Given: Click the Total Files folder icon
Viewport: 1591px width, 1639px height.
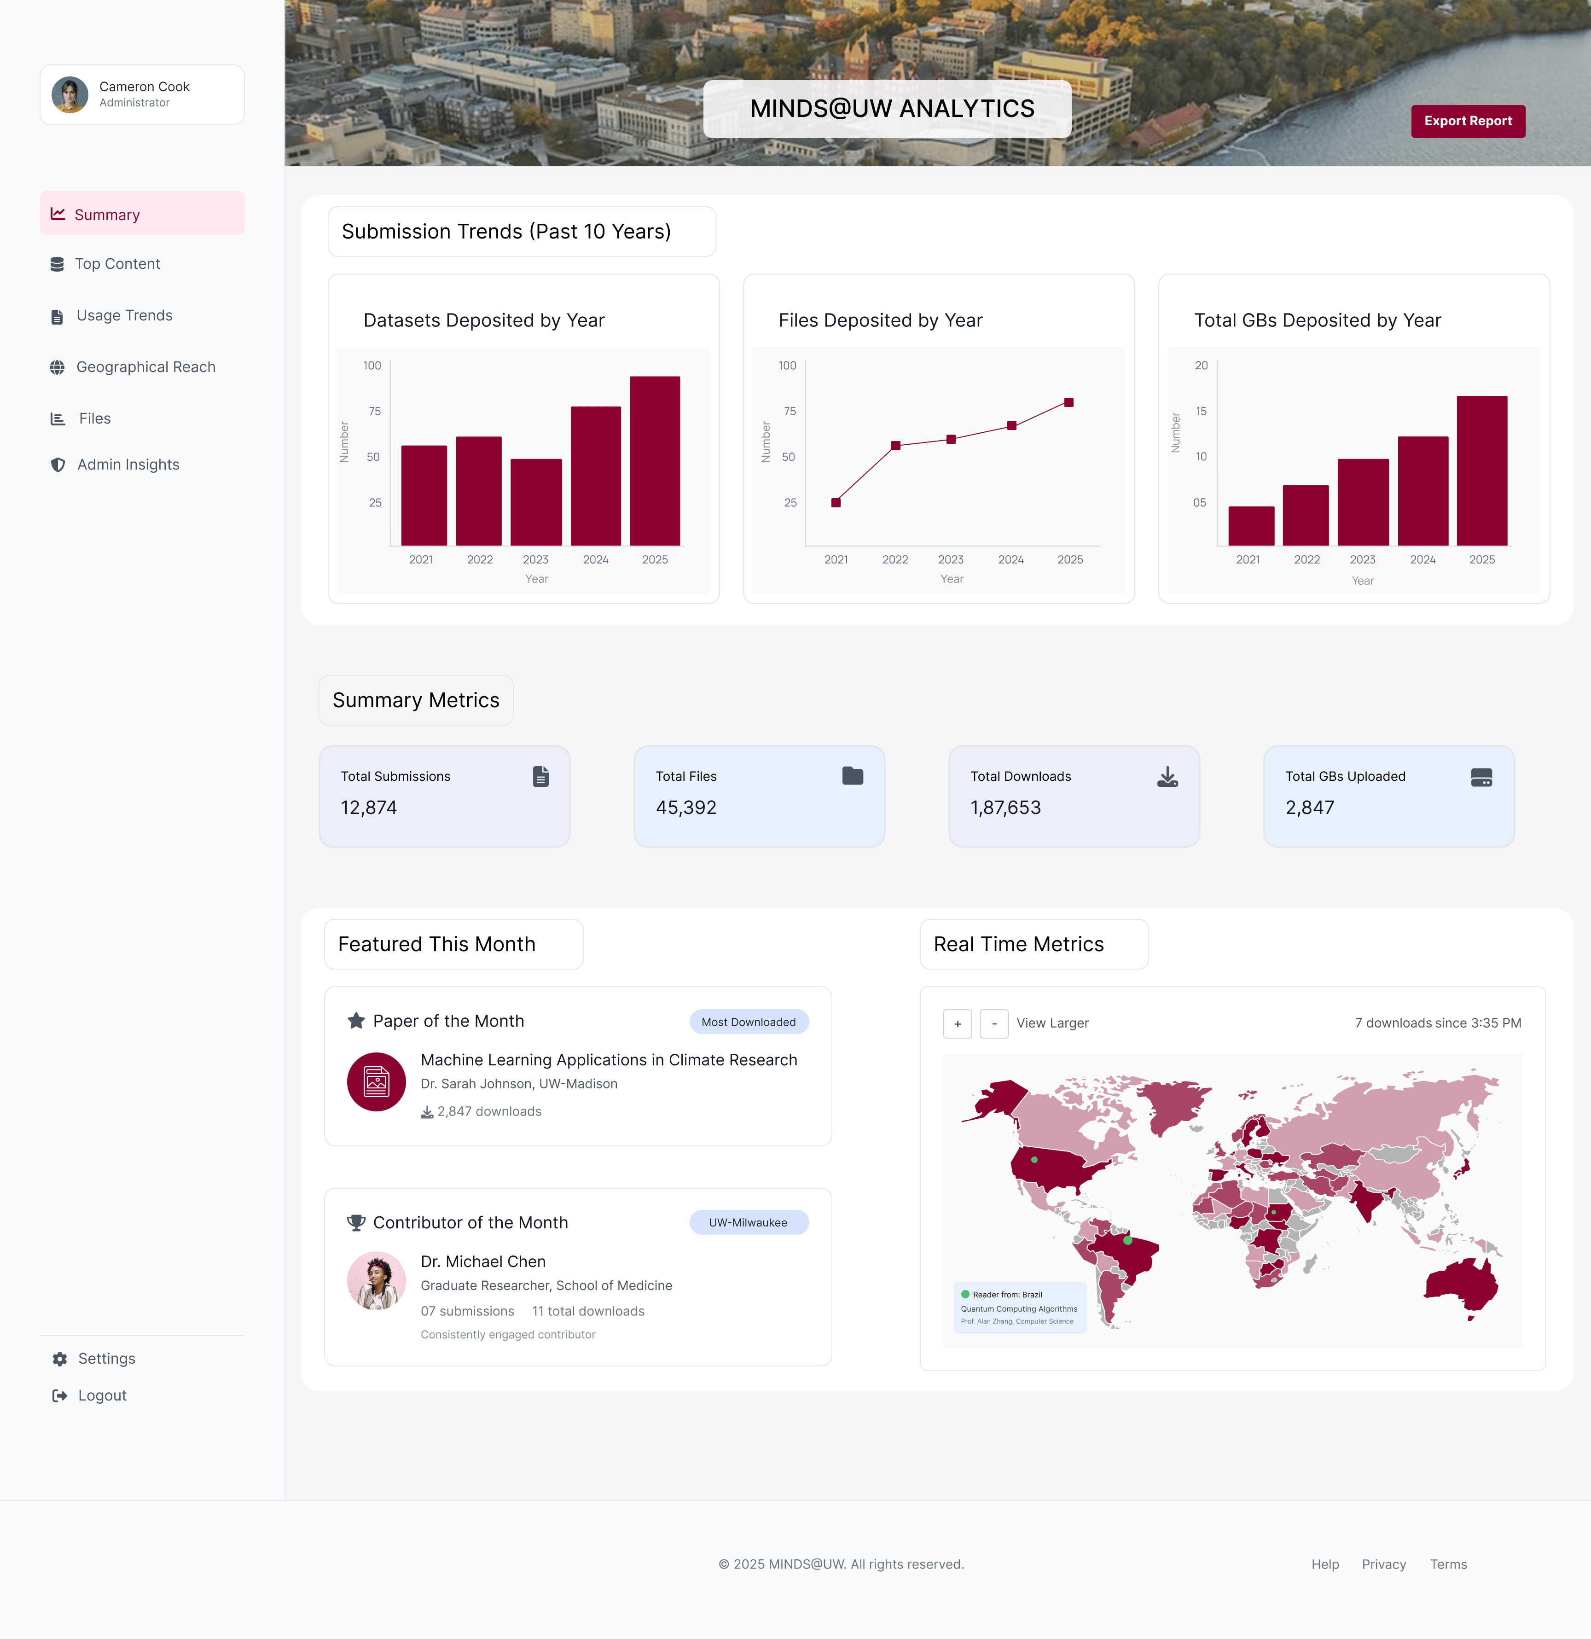Looking at the screenshot, I should click(852, 776).
